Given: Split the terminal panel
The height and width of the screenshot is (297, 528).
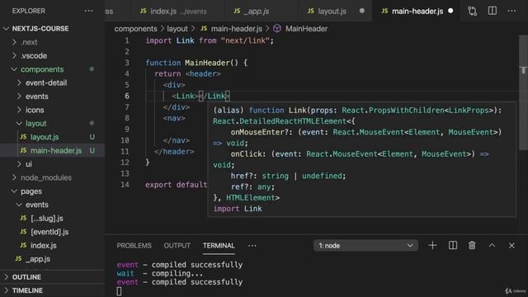Looking at the screenshot, I should tap(453, 246).
